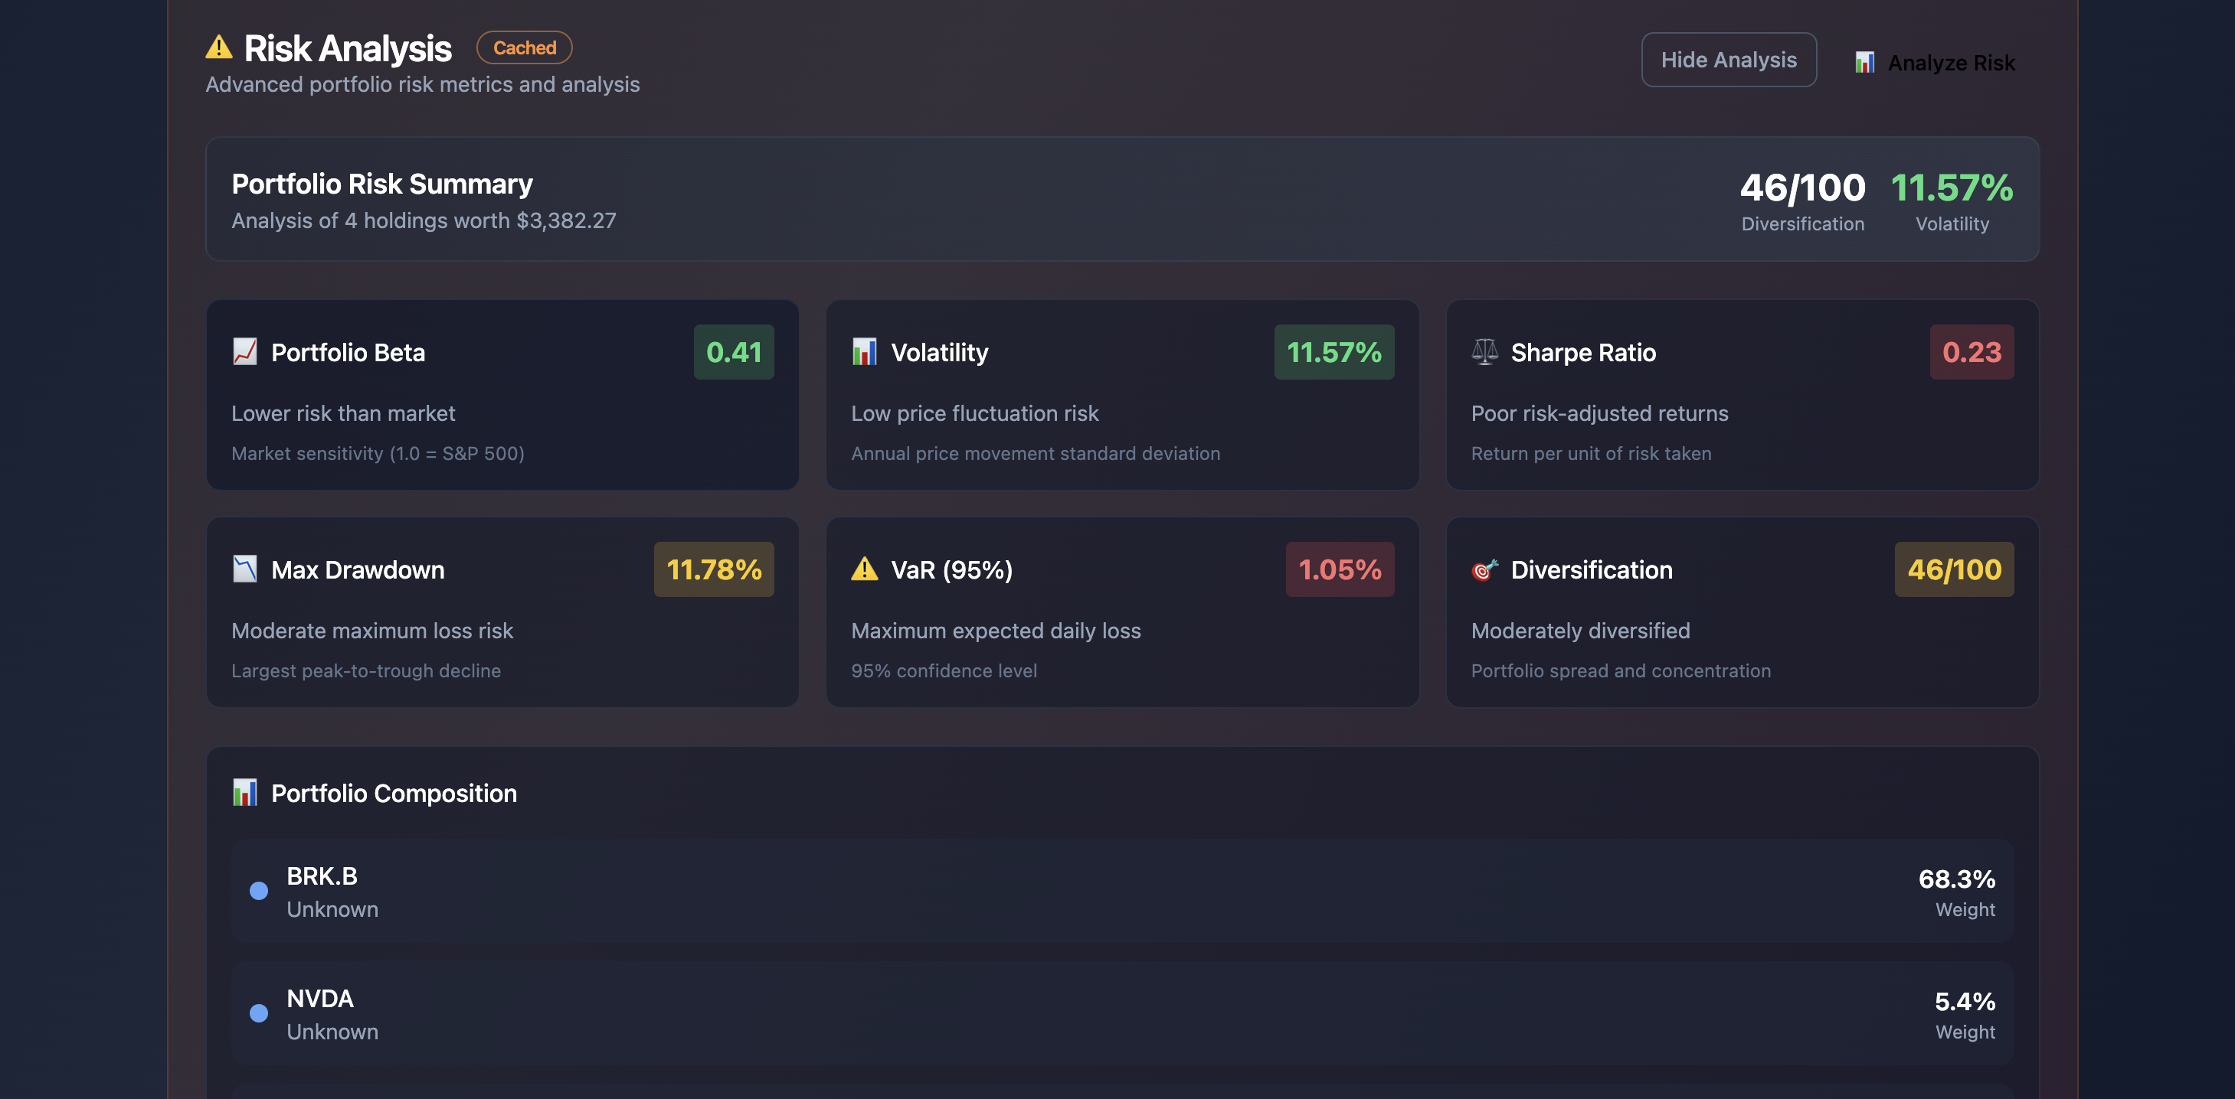
Task: Click the 11.78% Max Drawdown badge
Action: (713, 569)
